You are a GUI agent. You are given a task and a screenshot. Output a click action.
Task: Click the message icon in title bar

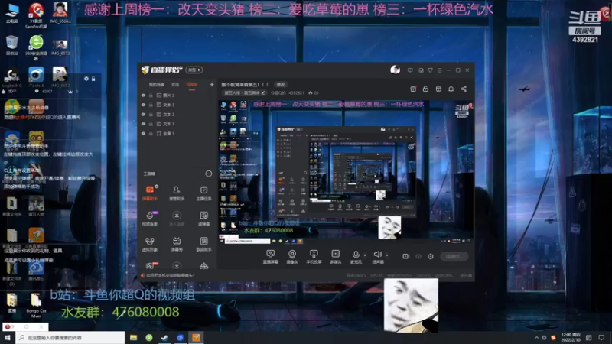tap(410, 70)
